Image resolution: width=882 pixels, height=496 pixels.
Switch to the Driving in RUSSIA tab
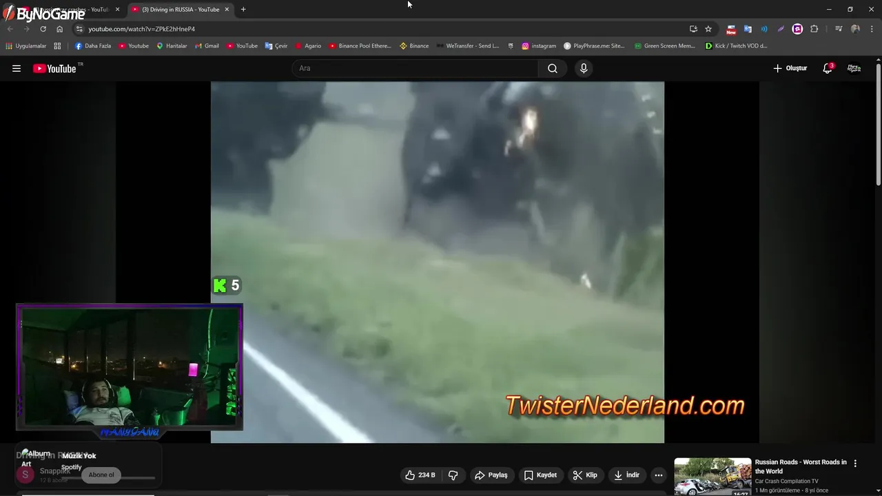tap(181, 10)
